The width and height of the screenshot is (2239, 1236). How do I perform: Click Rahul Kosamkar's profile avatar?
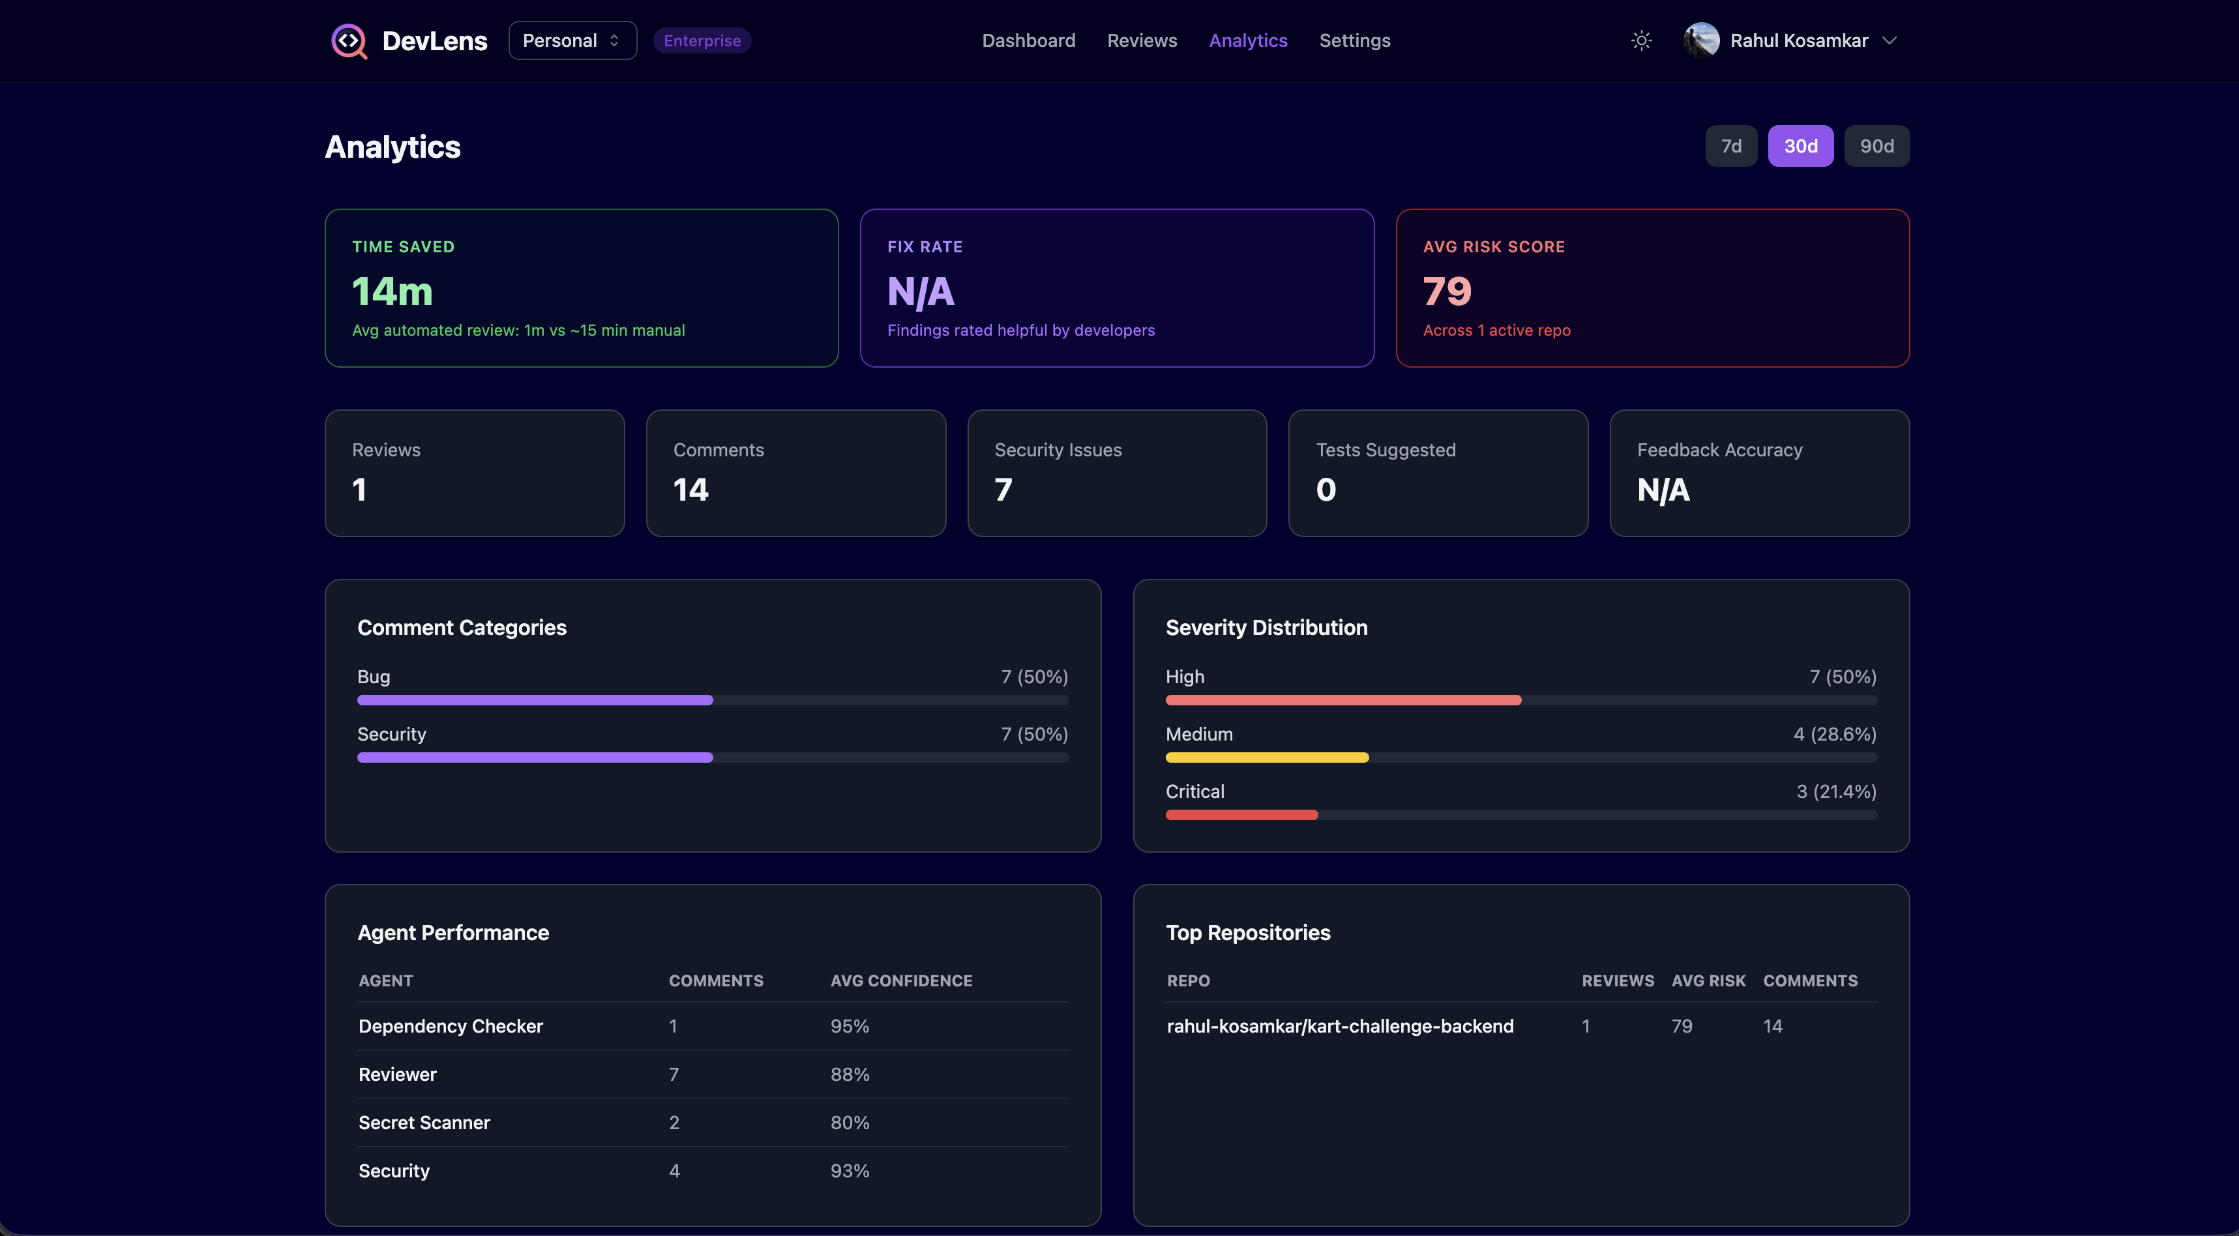(x=1701, y=41)
